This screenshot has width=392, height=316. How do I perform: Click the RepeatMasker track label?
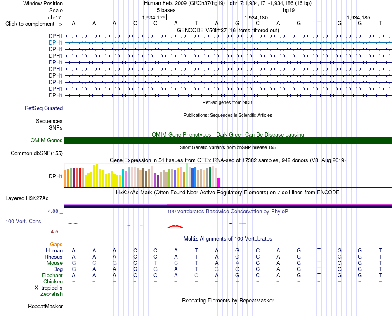click(45, 306)
